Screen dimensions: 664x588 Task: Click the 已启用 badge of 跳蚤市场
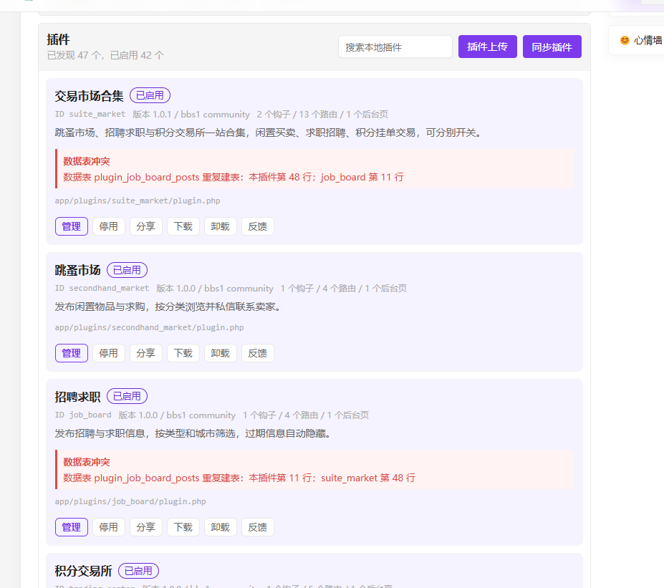coord(127,270)
